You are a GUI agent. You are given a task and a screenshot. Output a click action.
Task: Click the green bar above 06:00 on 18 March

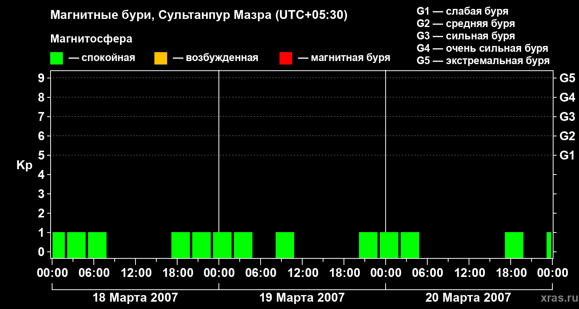pos(97,245)
